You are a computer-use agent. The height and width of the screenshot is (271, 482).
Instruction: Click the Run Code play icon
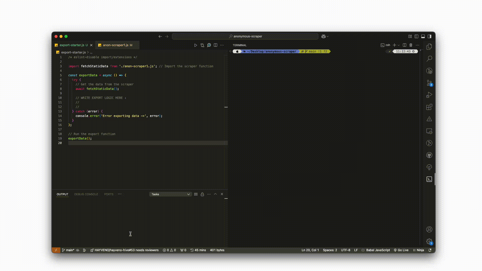tap(196, 45)
